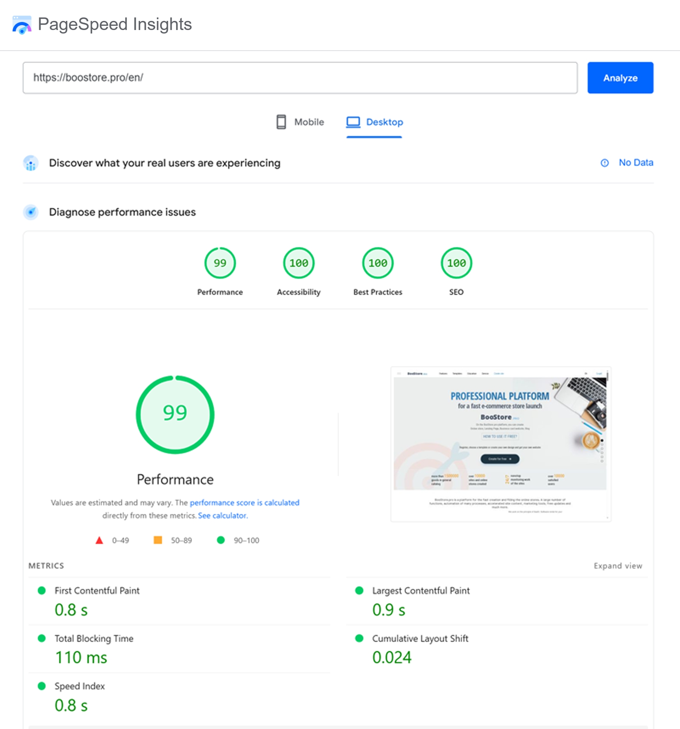The width and height of the screenshot is (680, 729).
Task: Open the 'performance score is calculated' link
Action: coord(244,503)
